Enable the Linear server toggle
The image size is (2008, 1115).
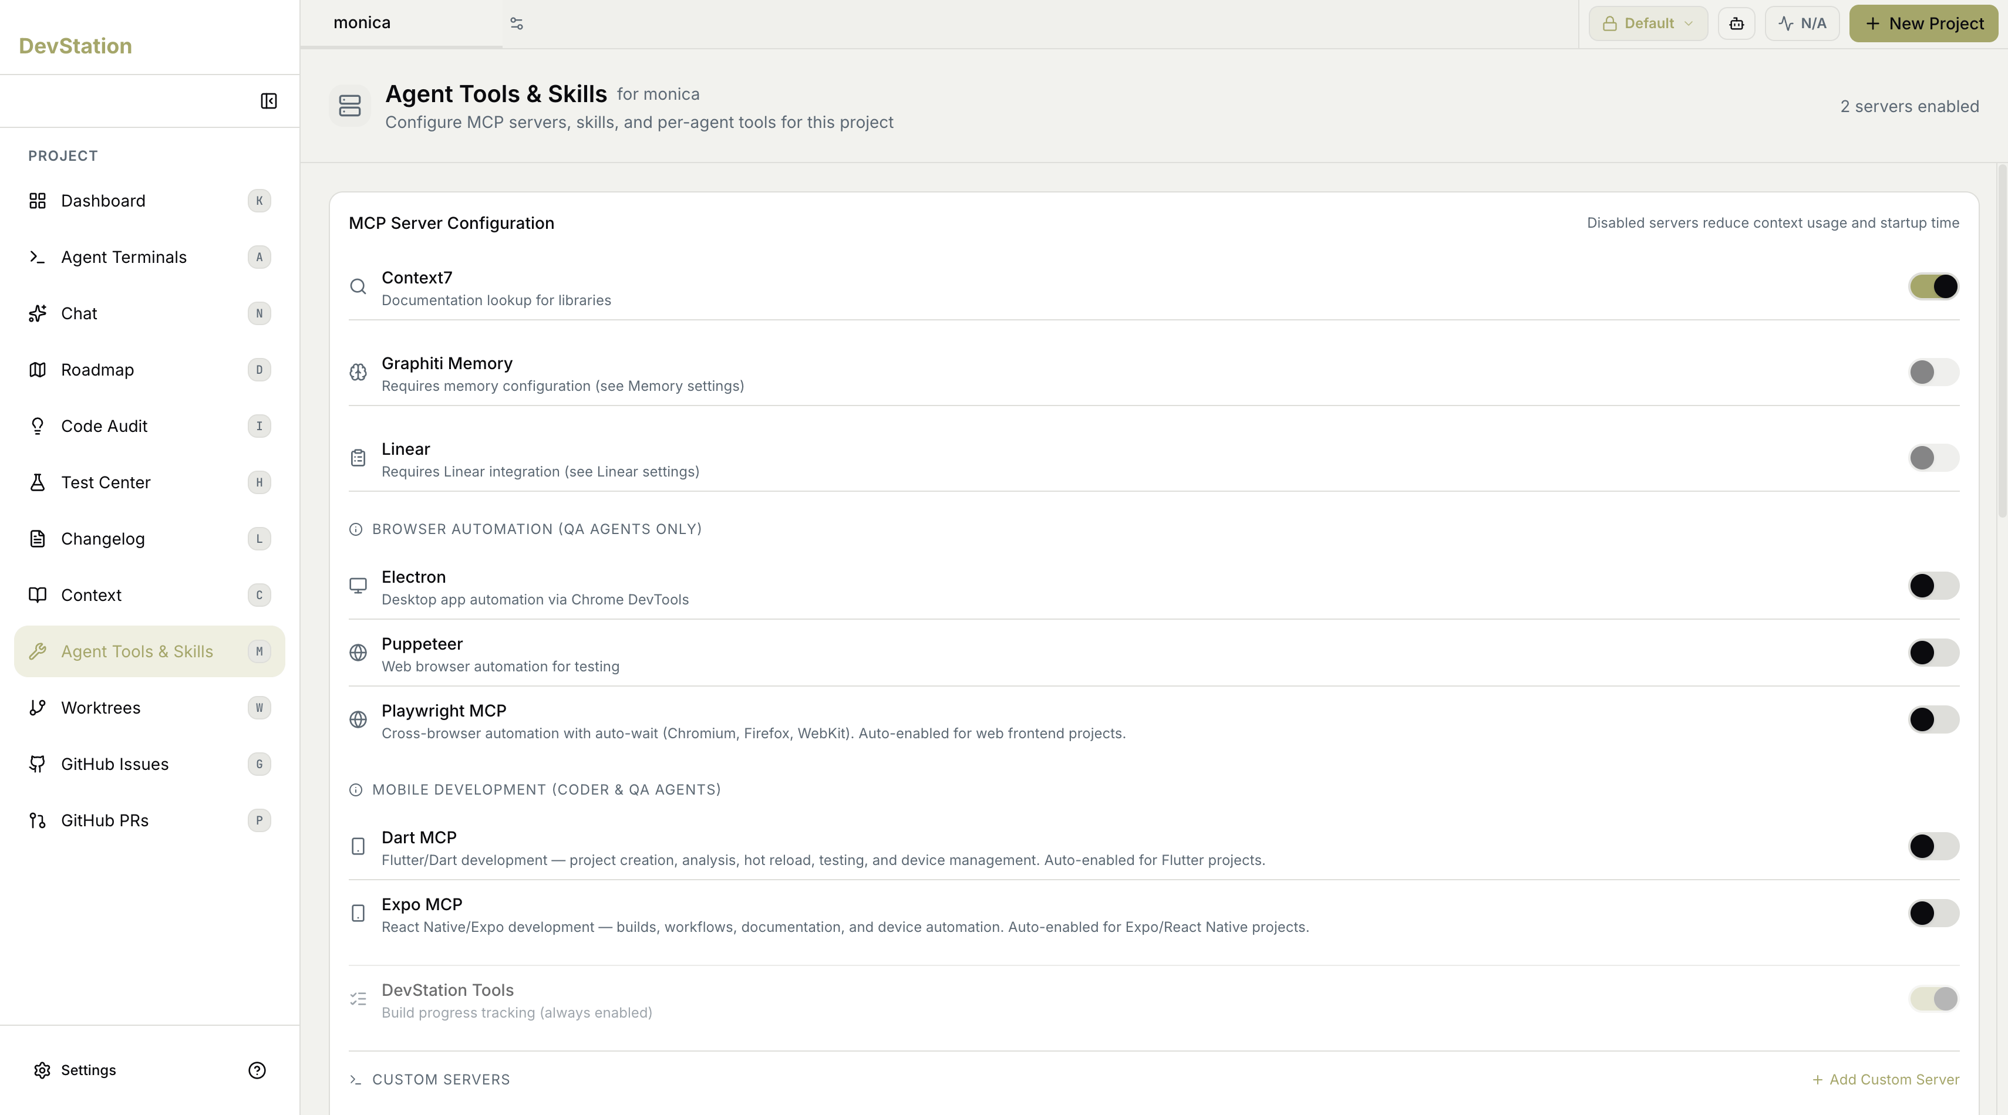click(x=1934, y=458)
